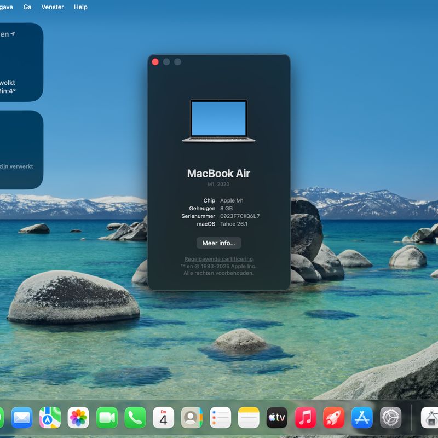Open the Notes app
The width and height of the screenshot is (438, 438).
click(x=249, y=418)
